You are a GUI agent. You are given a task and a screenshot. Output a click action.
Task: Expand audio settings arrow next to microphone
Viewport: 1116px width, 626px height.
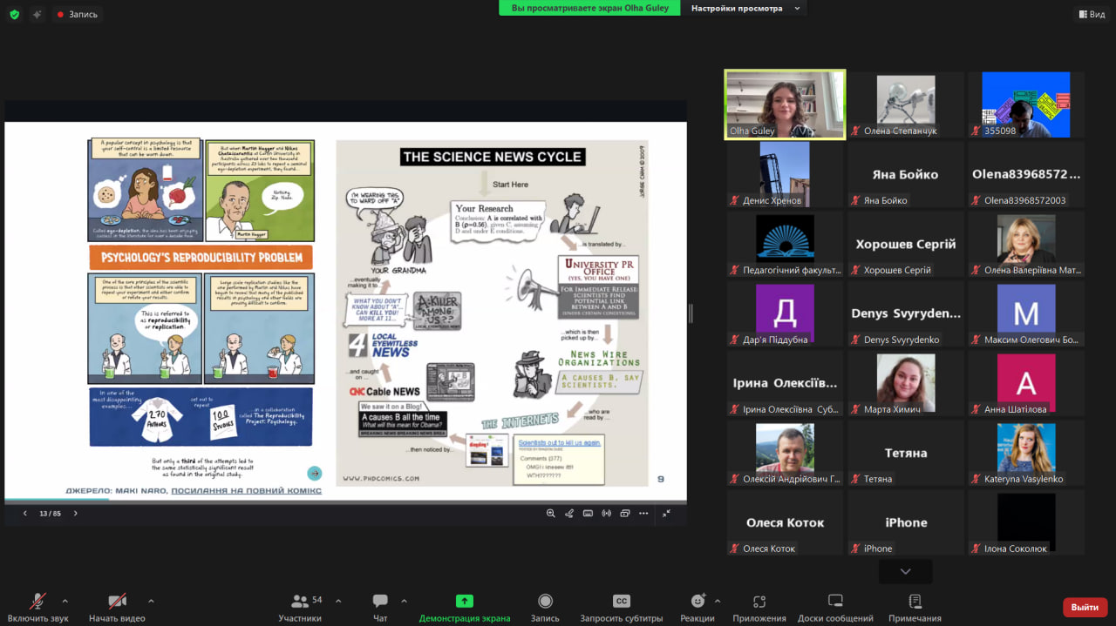pos(65,601)
